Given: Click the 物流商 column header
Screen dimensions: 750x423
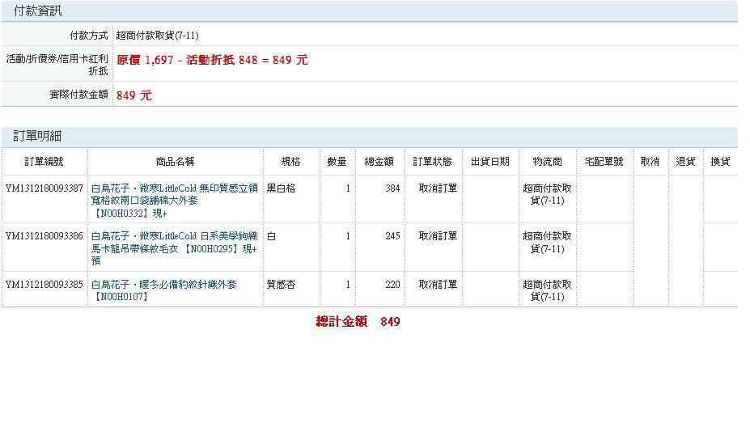Looking at the screenshot, I should click(x=548, y=162).
